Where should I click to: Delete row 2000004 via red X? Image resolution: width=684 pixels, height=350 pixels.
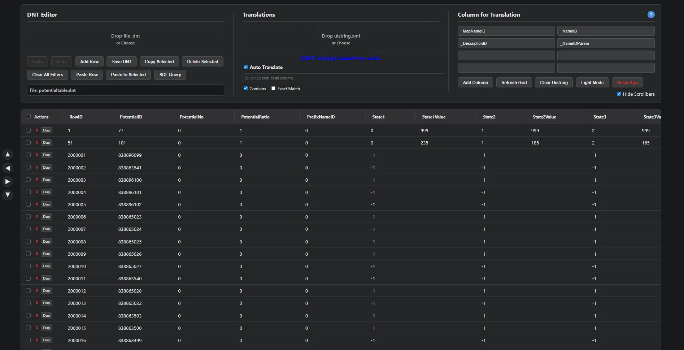37,192
